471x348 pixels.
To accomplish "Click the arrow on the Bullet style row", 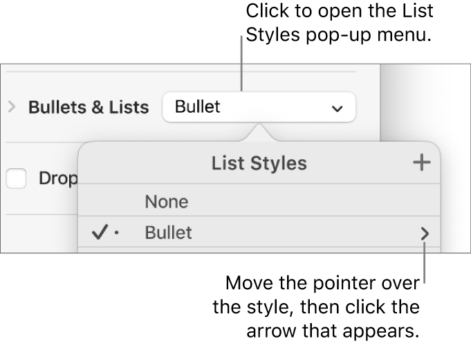I will pyautogui.click(x=423, y=234).
